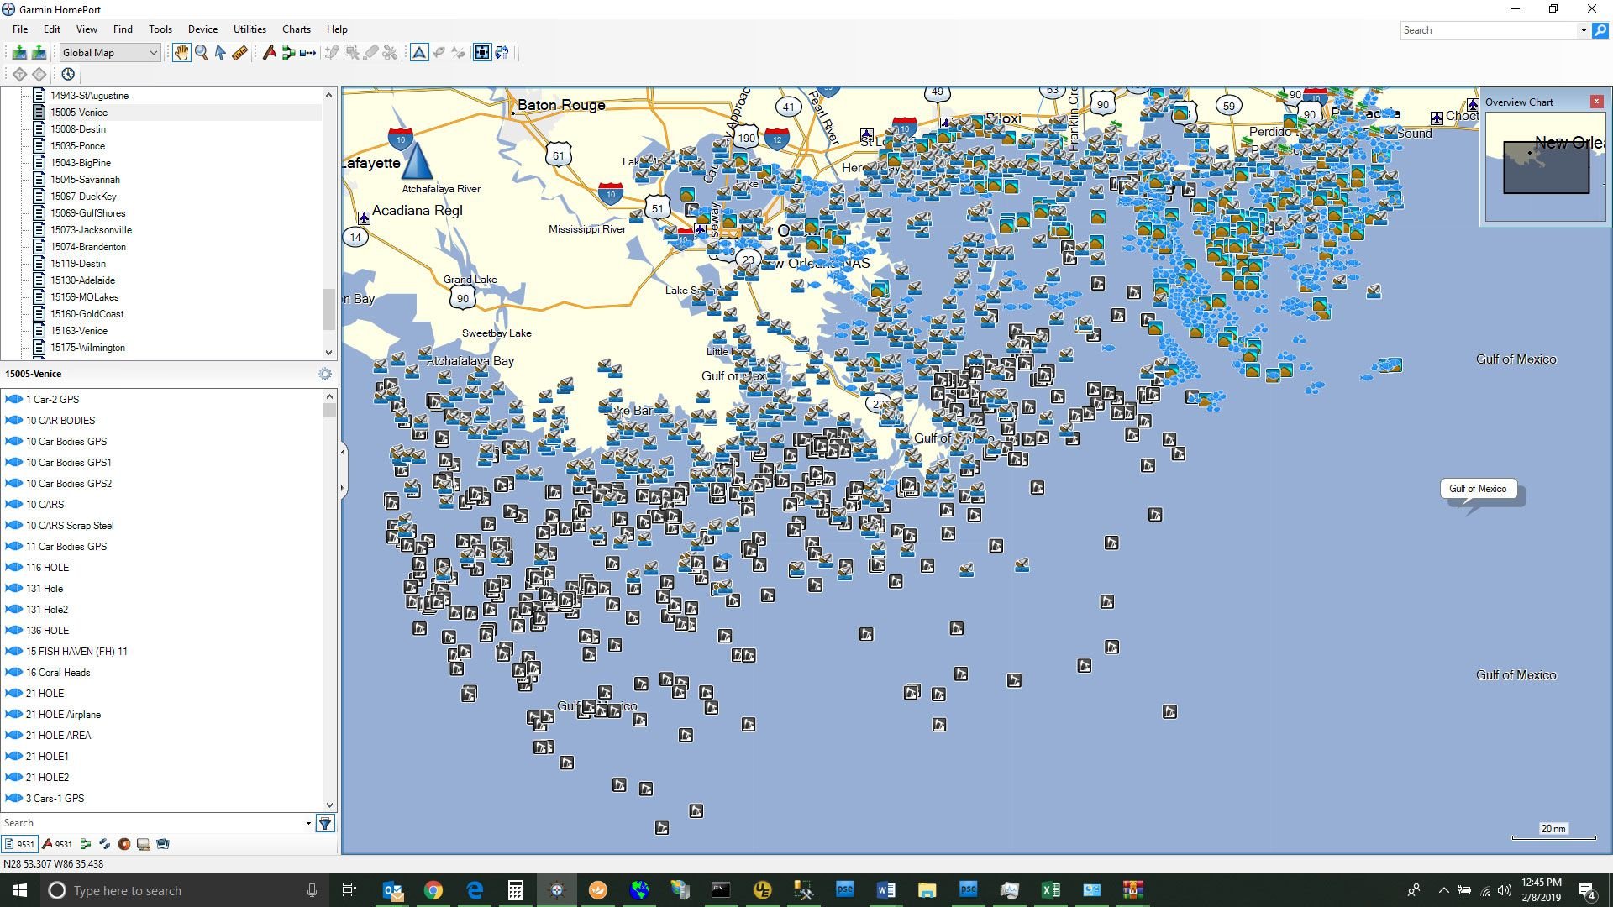Select the 16 Coral Heads waypoint
This screenshot has height=907, width=1613.
(58, 673)
